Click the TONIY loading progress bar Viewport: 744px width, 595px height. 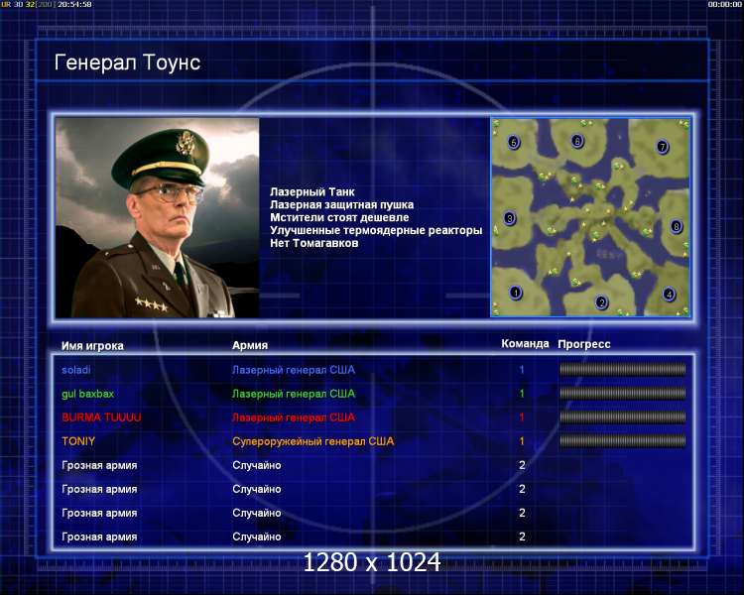(x=623, y=441)
